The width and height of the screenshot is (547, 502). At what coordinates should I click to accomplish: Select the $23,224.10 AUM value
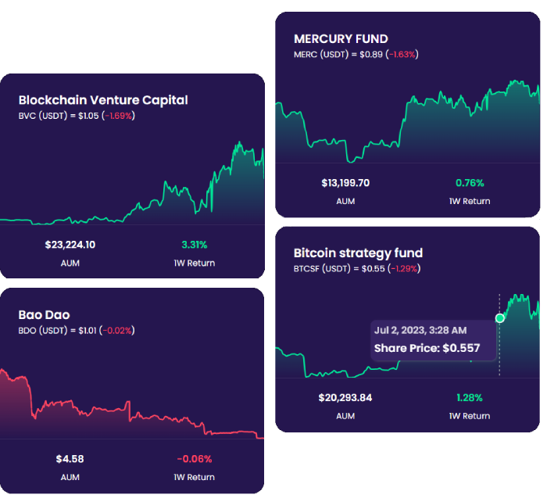pyautogui.click(x=70, y=245)
